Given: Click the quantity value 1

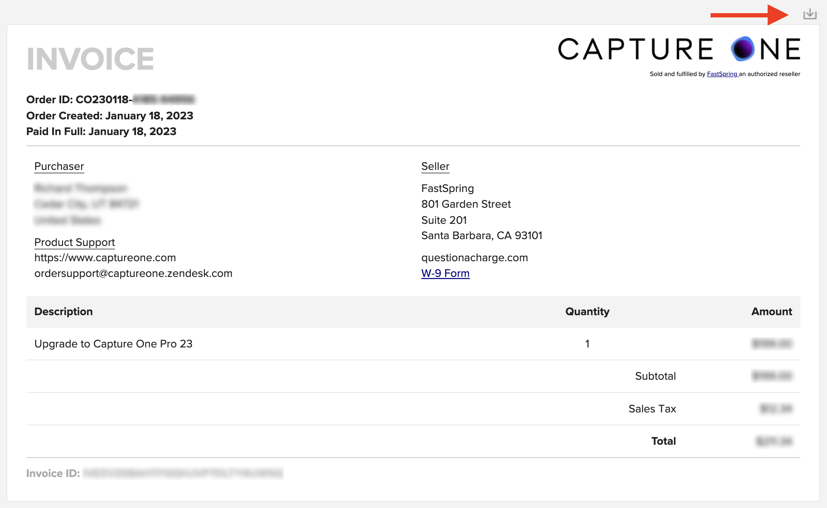Looking at the screenshot, I should (x=587, y=344).
